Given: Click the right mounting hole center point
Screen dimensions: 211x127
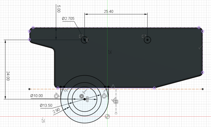Looking at the screenshot, I should point(147,40).
